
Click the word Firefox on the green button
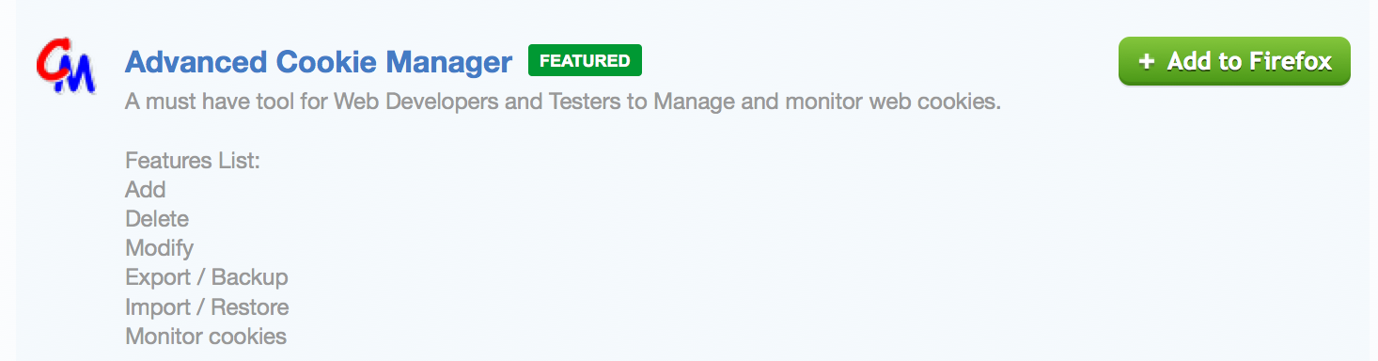pos(1291,61)
